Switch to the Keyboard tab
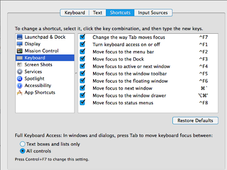The height and width of the screenshot is (170, 227). 74,13
